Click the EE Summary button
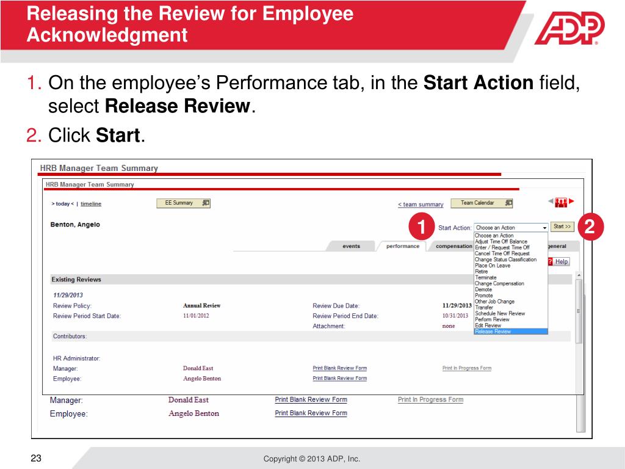 click(183, 203)
